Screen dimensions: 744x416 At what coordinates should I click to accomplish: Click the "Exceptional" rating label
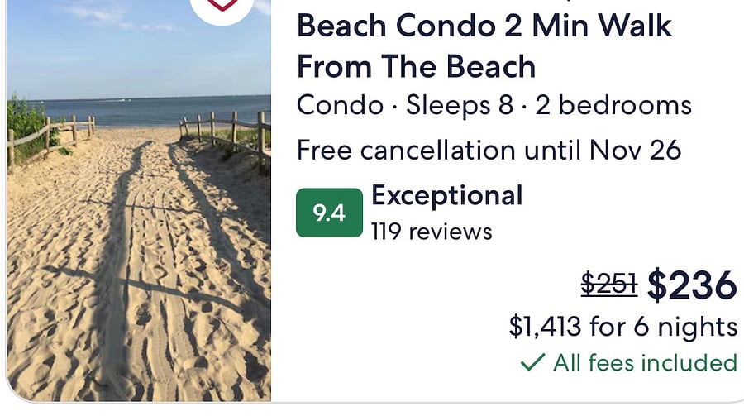pyautogui.click(x=447, y=195)
